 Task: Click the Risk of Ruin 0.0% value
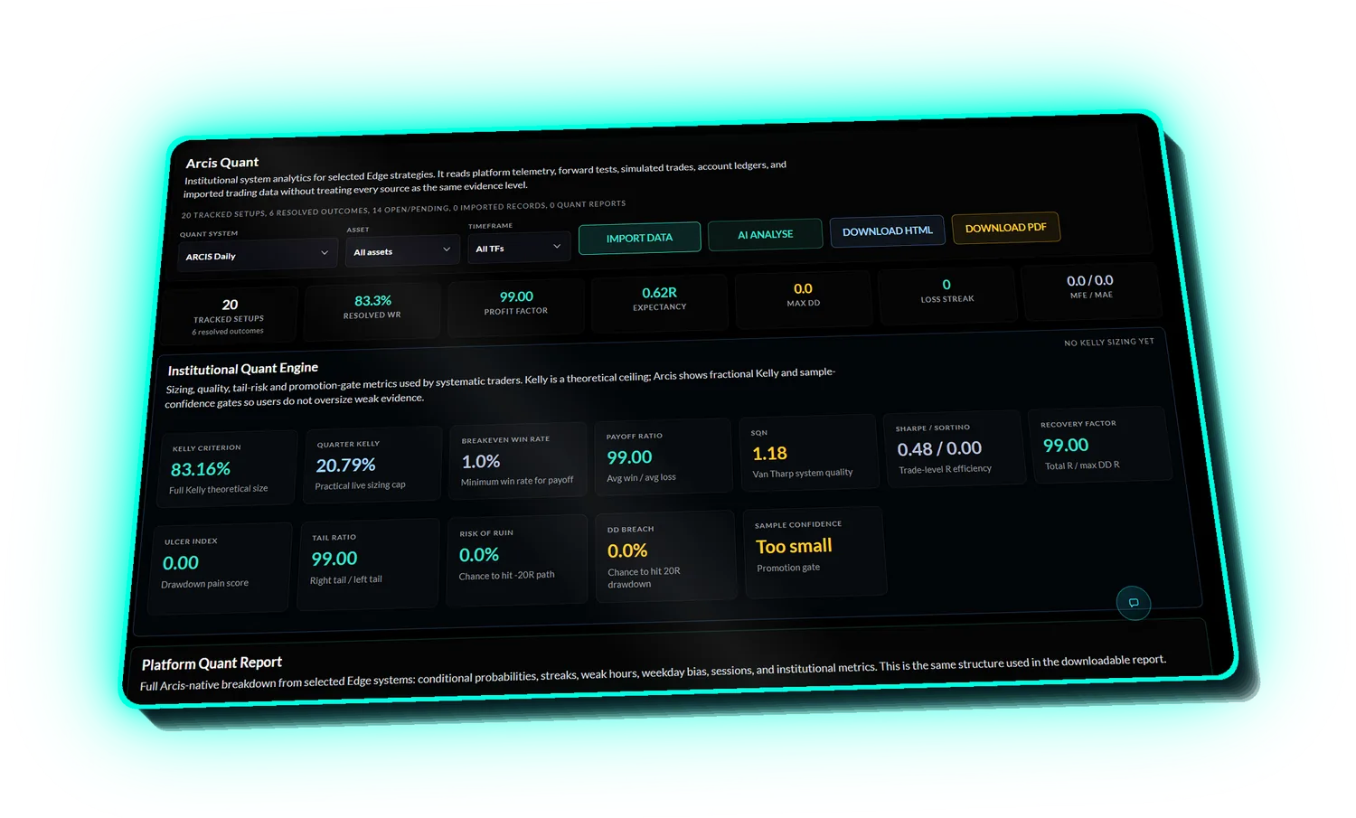pyautogui.click(x=479, y=555)
